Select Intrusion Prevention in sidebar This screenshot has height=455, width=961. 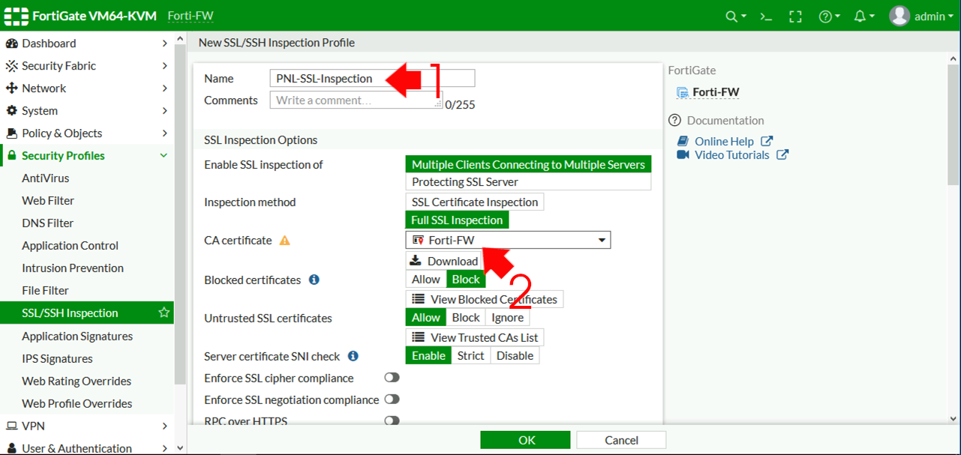(x=72, y=268)
